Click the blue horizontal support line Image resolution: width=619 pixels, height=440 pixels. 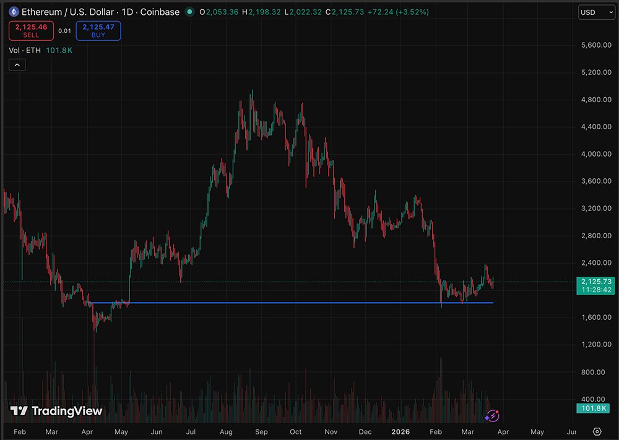click(291, 303)
